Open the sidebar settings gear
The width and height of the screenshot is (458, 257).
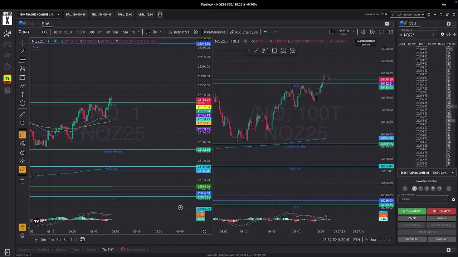click(x=7, y=67)
